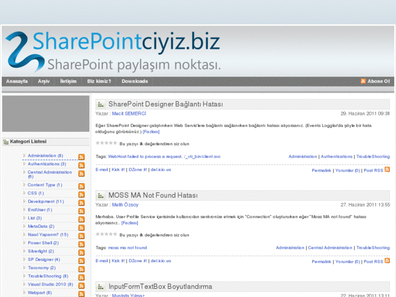The image size is (396, 297).
Task: Open RSS feed for CSS category
Action: pos(81,195)
